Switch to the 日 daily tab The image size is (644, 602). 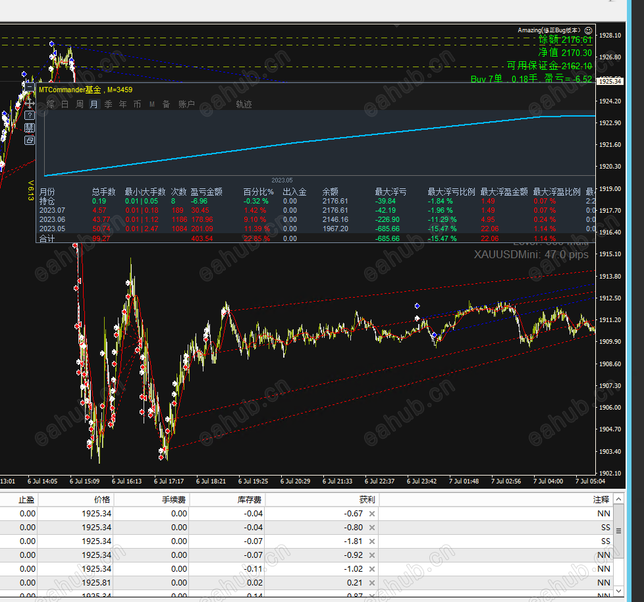65,104
